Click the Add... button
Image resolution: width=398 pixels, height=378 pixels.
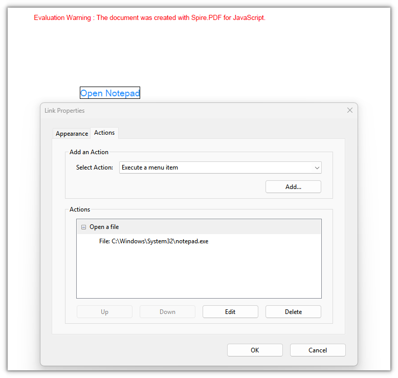pyautogui.click(x=293, y=187)
